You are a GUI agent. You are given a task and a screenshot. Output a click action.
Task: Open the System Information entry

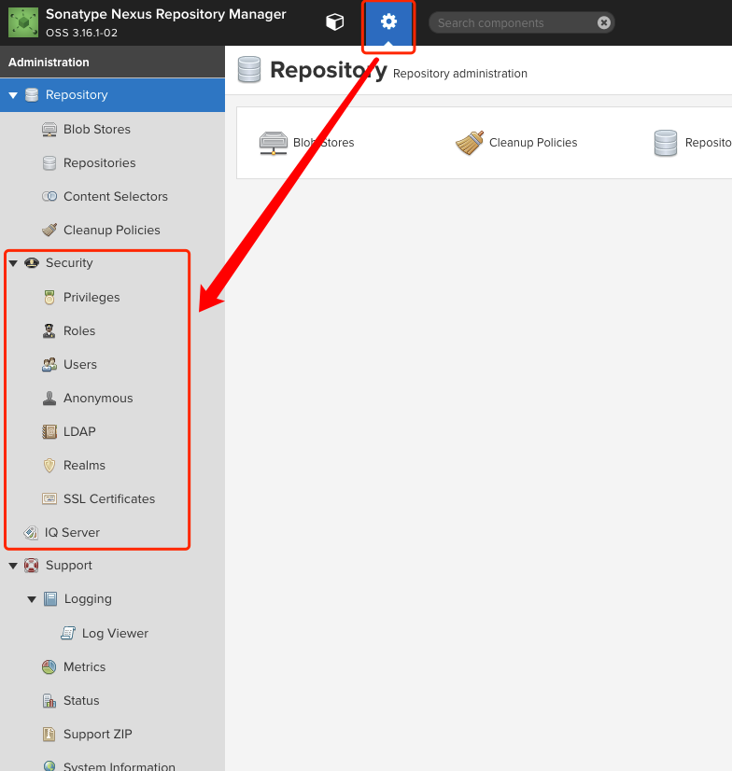(x=120, y=766)
